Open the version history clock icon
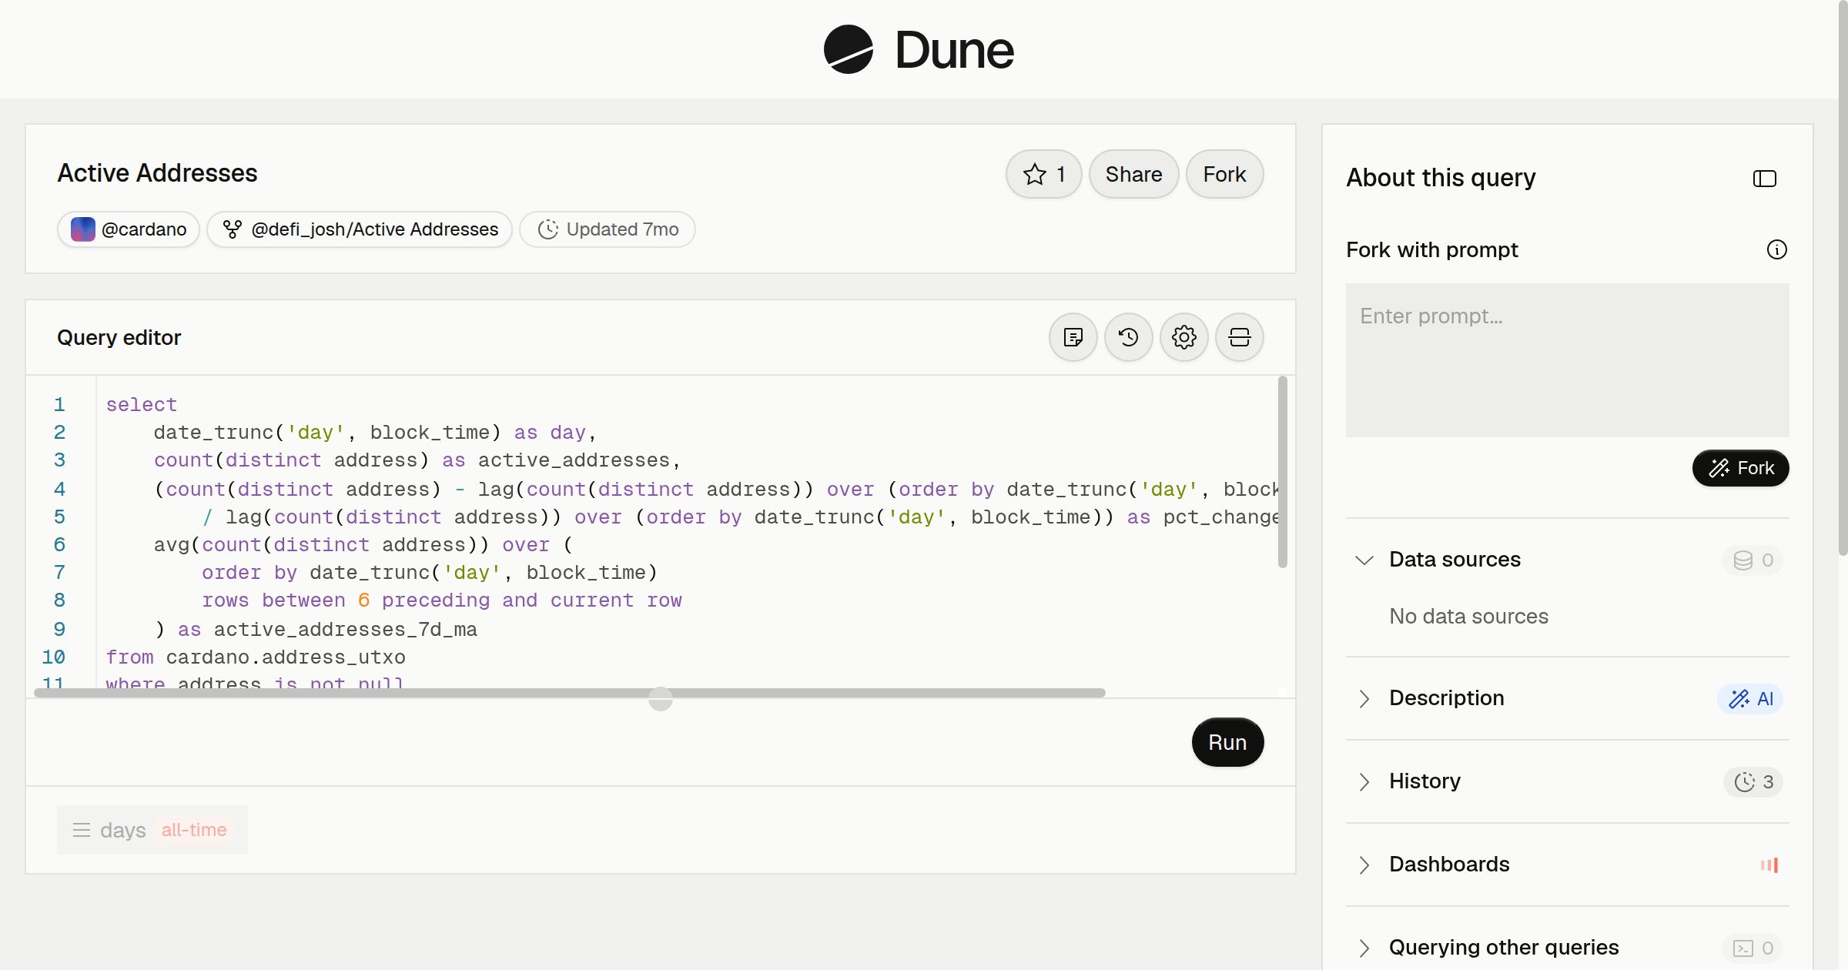1848x970 pixels. click(1129, 337)
